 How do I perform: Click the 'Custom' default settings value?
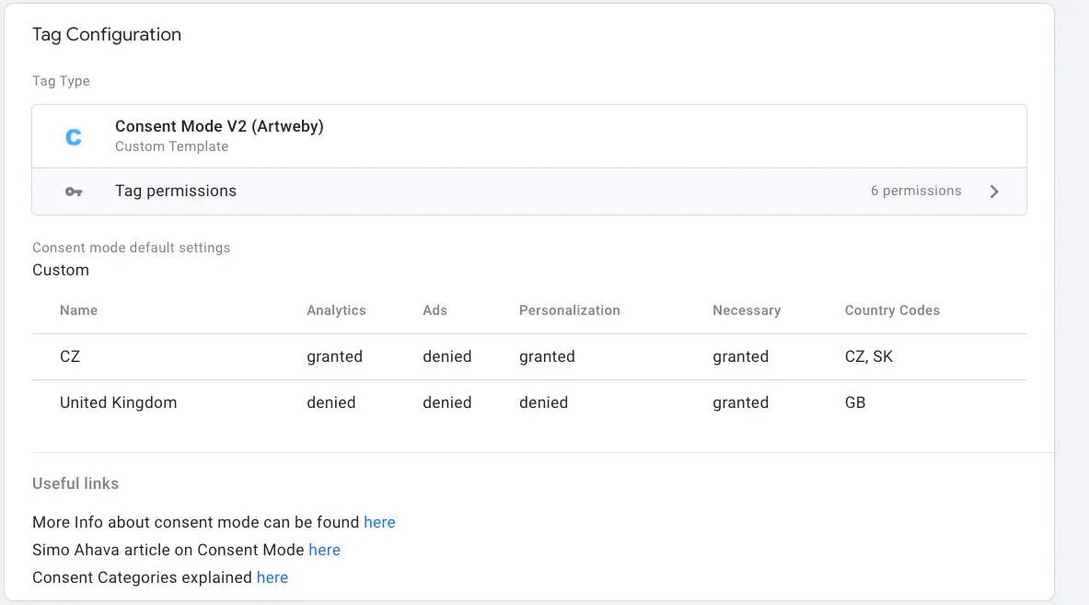61,270
